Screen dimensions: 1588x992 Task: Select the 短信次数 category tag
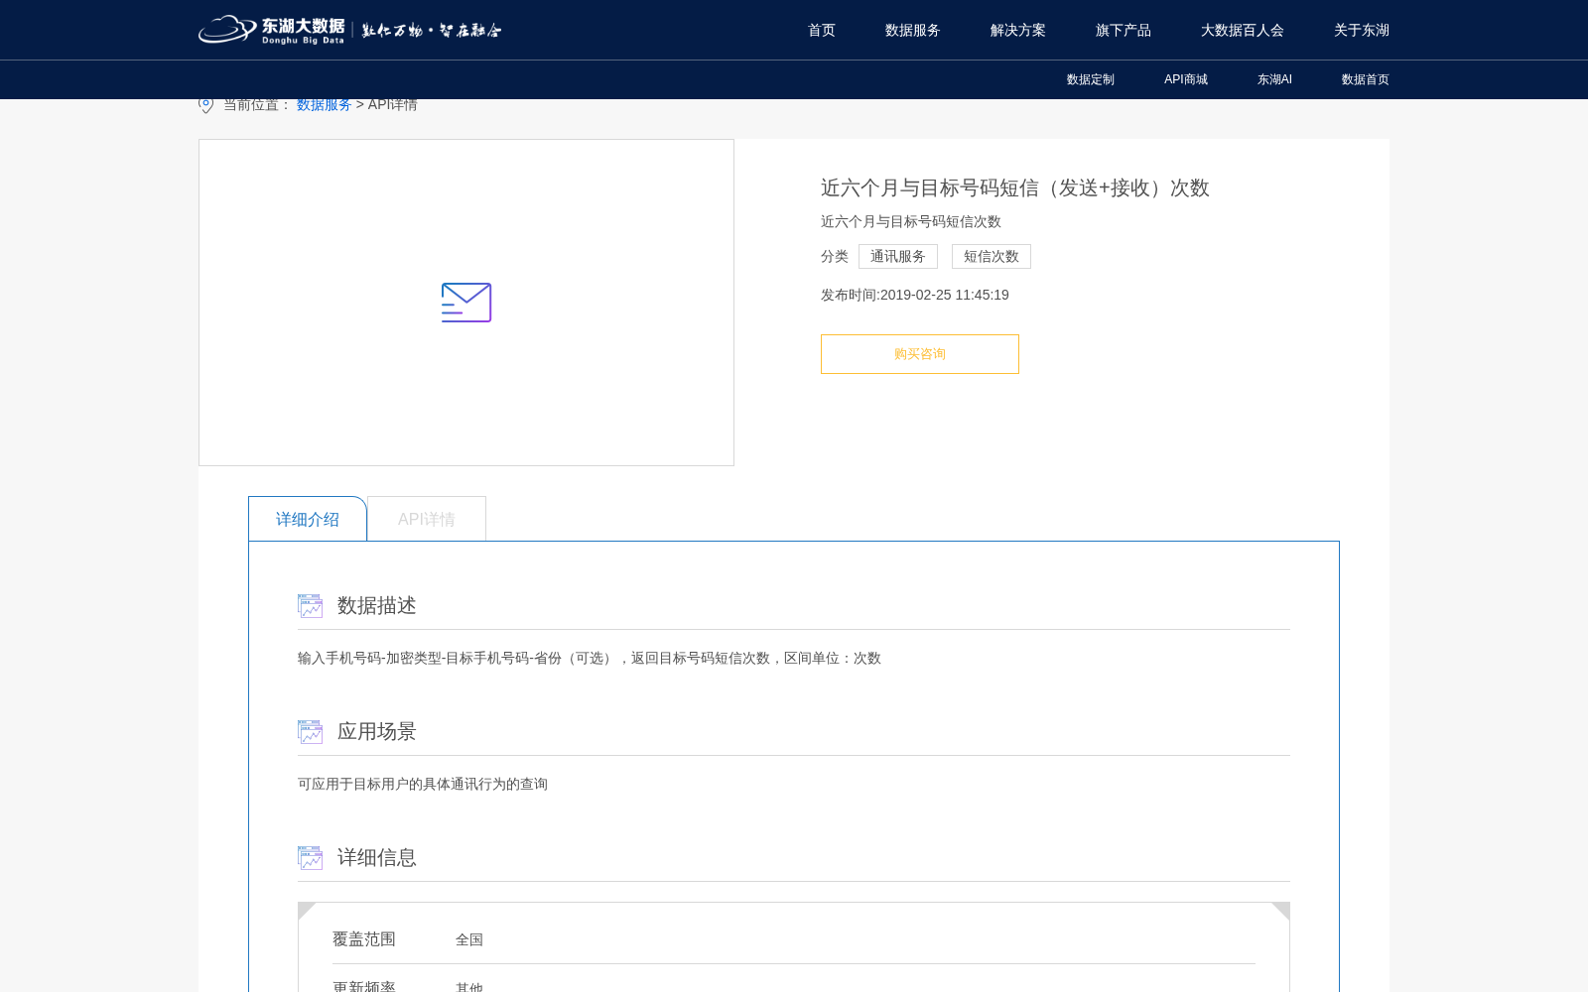[x=992, y=256]
